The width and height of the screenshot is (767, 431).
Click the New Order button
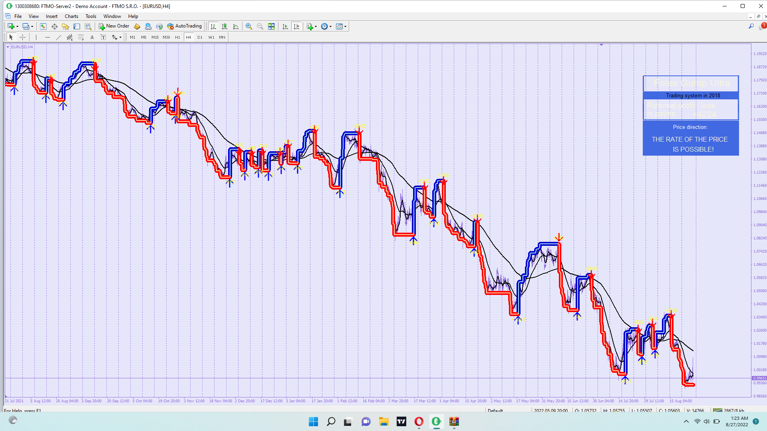click(x=114, y=26)
